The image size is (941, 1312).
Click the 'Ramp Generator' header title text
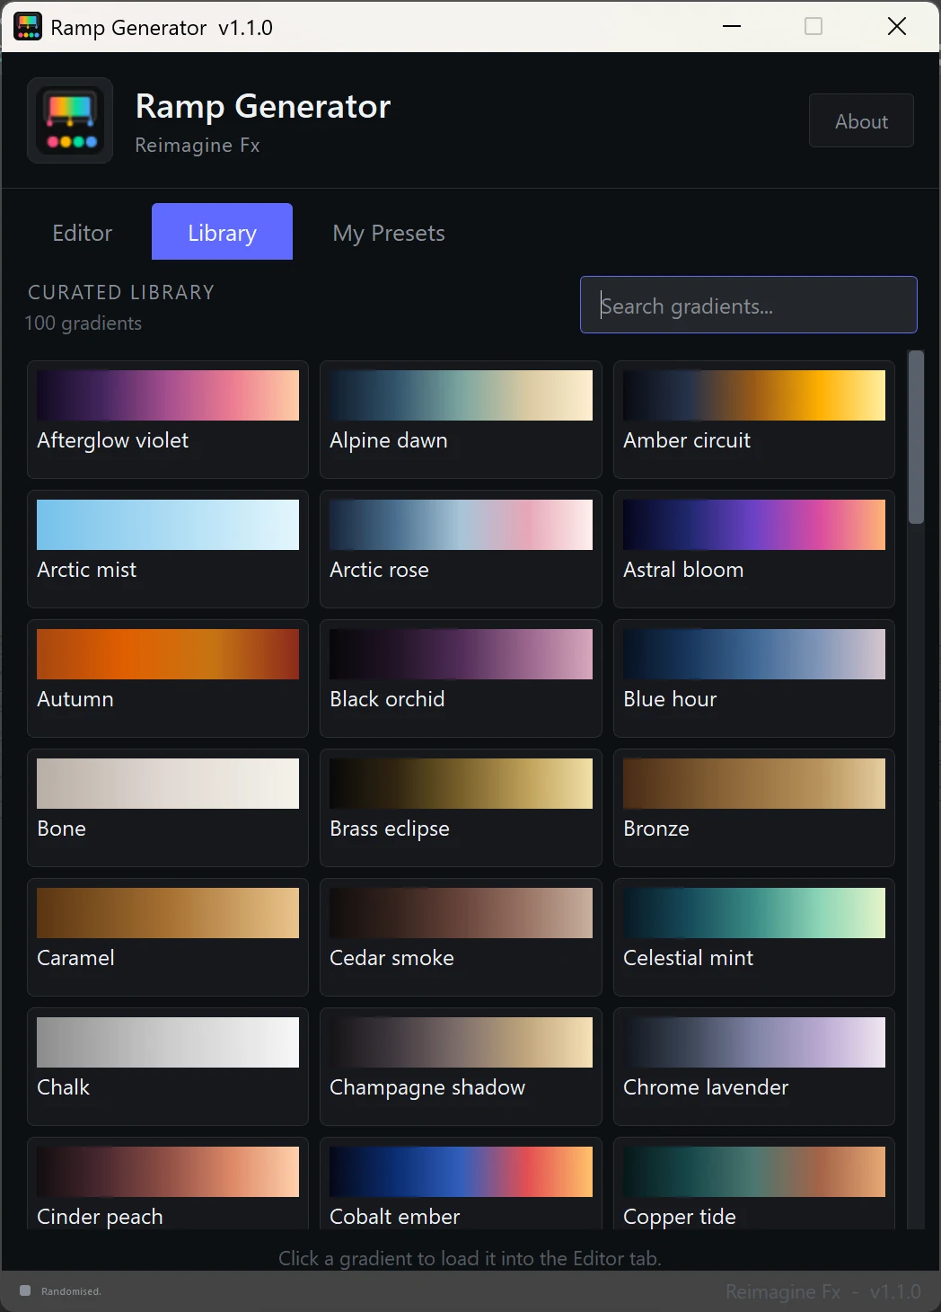pos(263,106)
